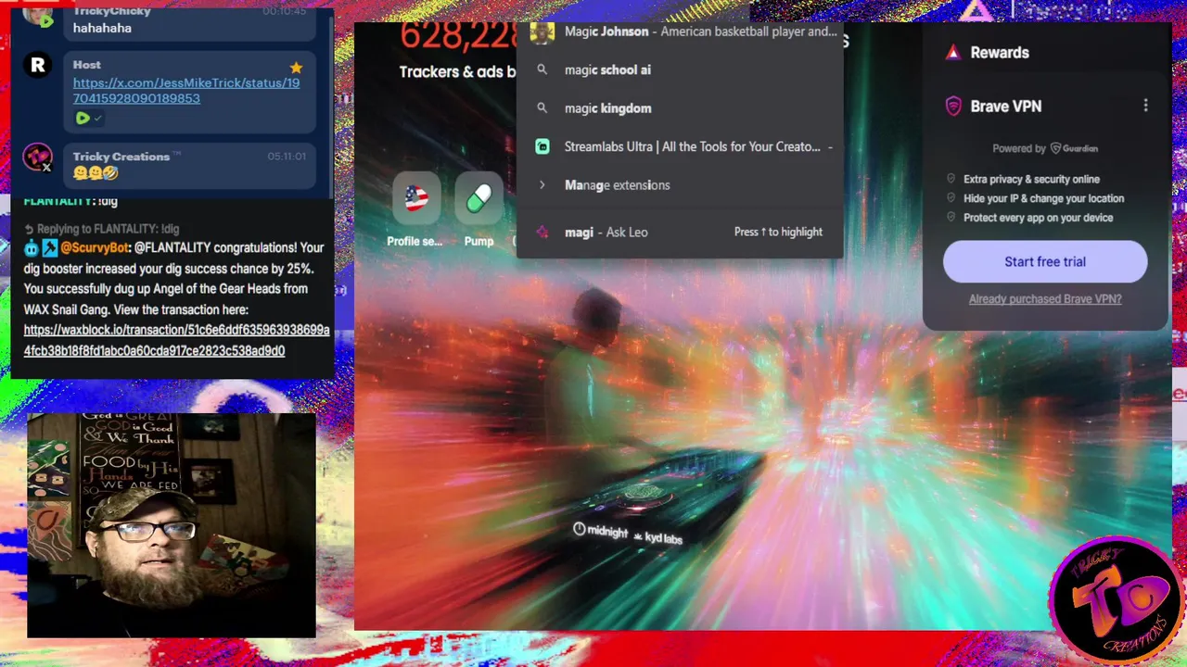
Task: Click the Streamlabs favicon icon
Action: [542, 146]
